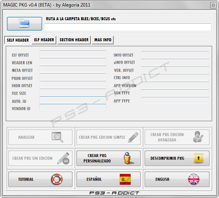Click the yellow unpack arrow icon
The height and width of the screenshot is (198, 219).
199,158
